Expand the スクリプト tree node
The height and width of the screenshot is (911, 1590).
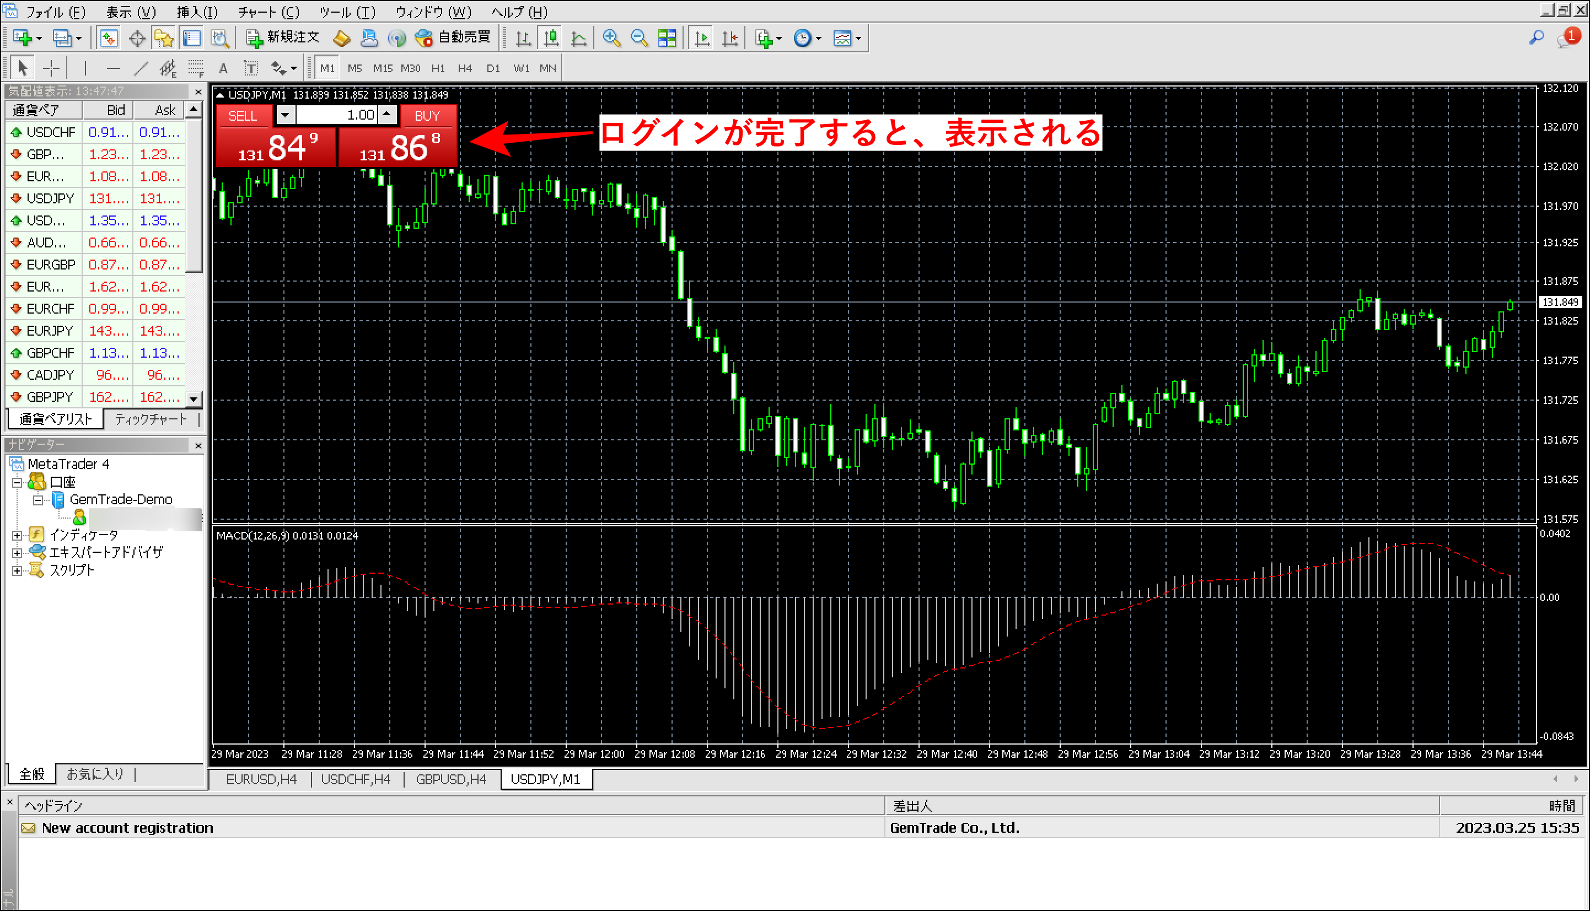[18, 570]
